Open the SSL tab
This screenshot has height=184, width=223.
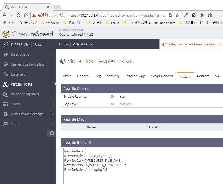point(218,76)
